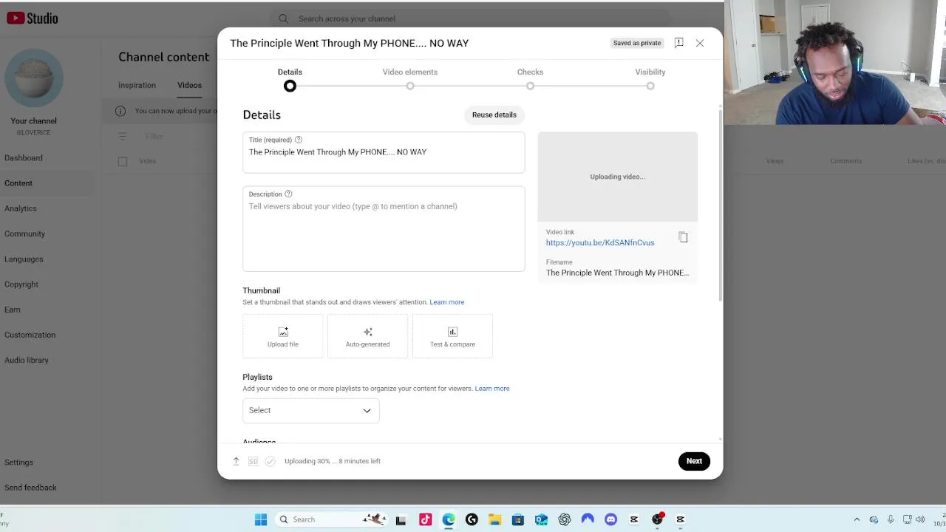The image size is (946, 532).
Task: Open Test & compare thumbnail option
Action: [x=452, y=336]
